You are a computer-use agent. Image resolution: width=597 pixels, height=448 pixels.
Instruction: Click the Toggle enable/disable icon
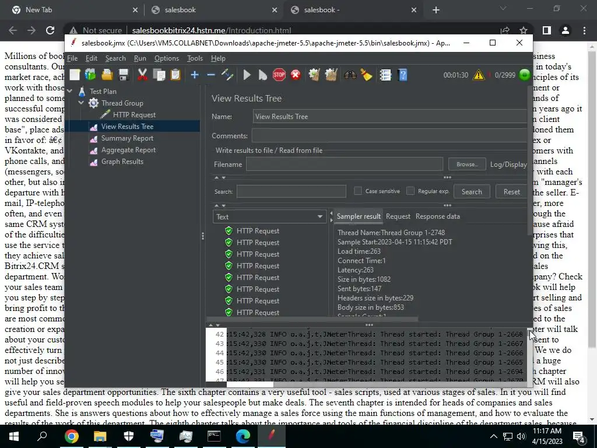[227, 75]
